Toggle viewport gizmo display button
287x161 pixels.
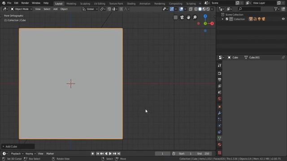click(172, 9)
